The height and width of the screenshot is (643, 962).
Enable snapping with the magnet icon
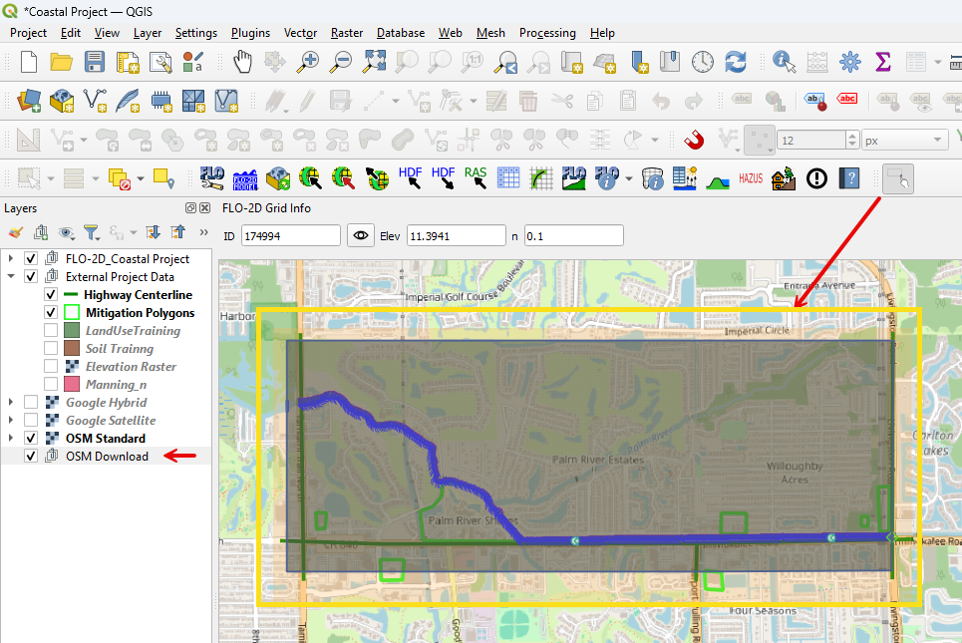point(694,140)
